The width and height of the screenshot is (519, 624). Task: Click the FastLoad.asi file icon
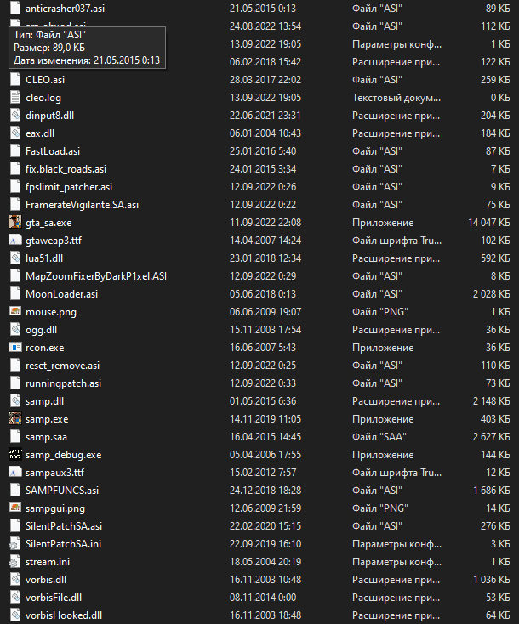[x=15, y=150]
